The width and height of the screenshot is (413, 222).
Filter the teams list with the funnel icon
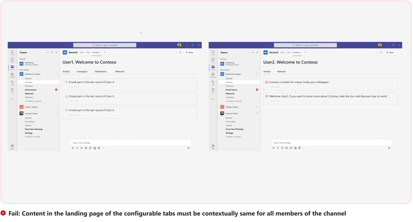click(x=52, y=52)
